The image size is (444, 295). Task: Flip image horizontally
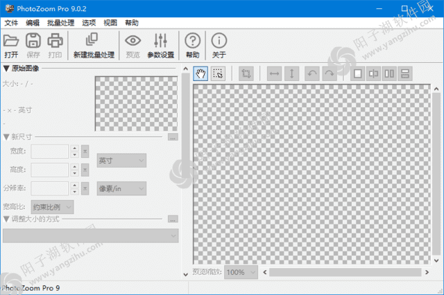274,73
